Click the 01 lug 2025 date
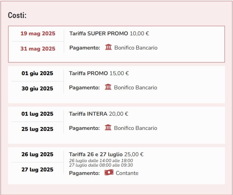 37,114
